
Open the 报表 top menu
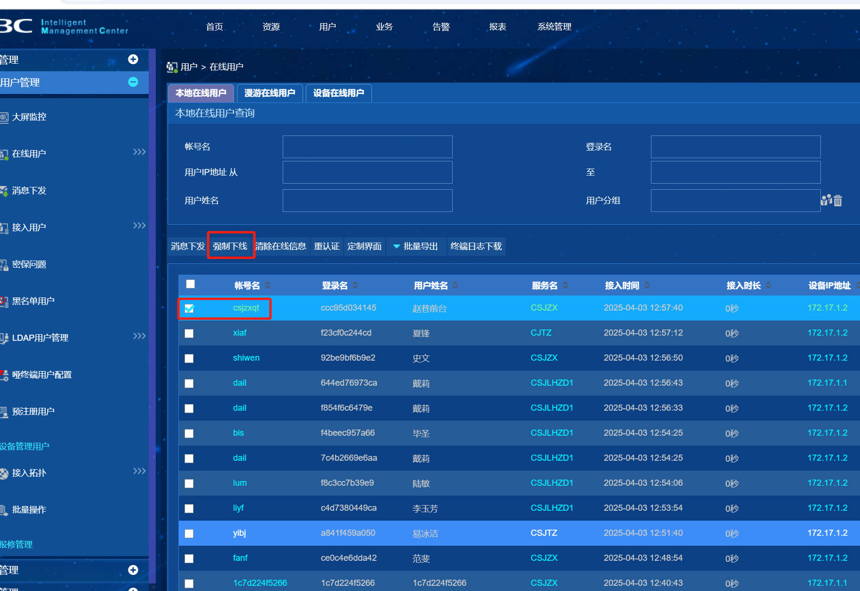pos(497,27)
